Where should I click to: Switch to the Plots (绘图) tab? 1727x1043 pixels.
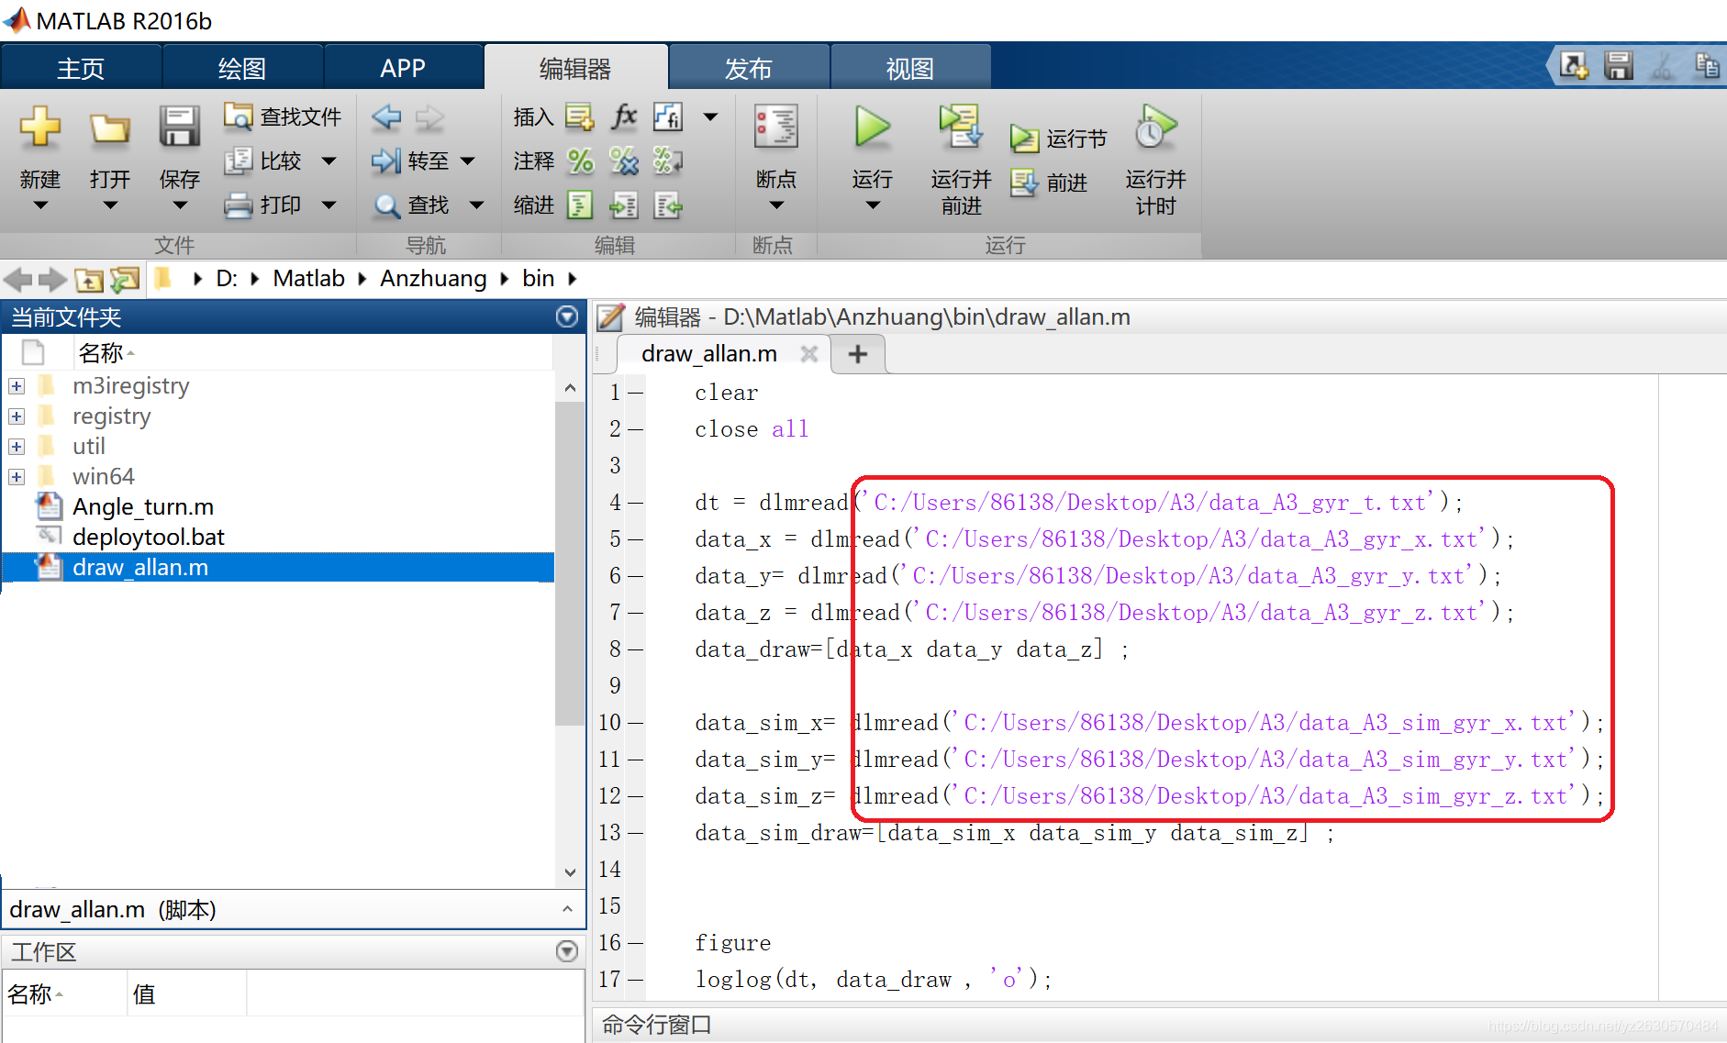[x=242, y=68]
